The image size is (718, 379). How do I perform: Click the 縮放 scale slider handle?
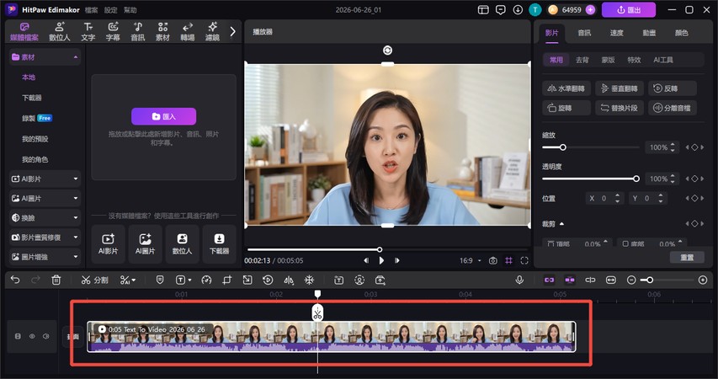563,147
